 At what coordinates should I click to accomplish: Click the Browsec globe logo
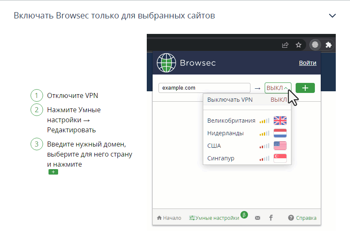[166, 63]
